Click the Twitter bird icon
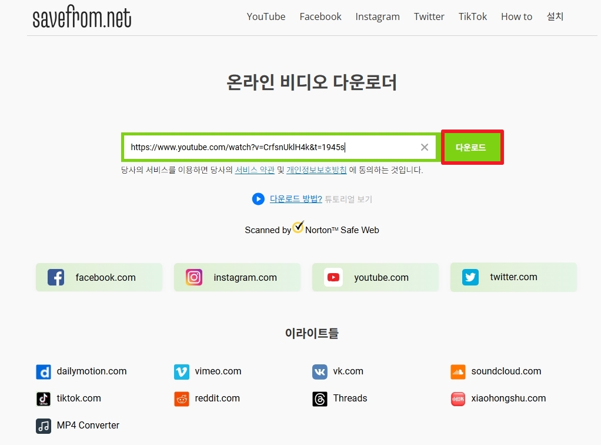This screenshot has height=445, width=601. point(470,277)
